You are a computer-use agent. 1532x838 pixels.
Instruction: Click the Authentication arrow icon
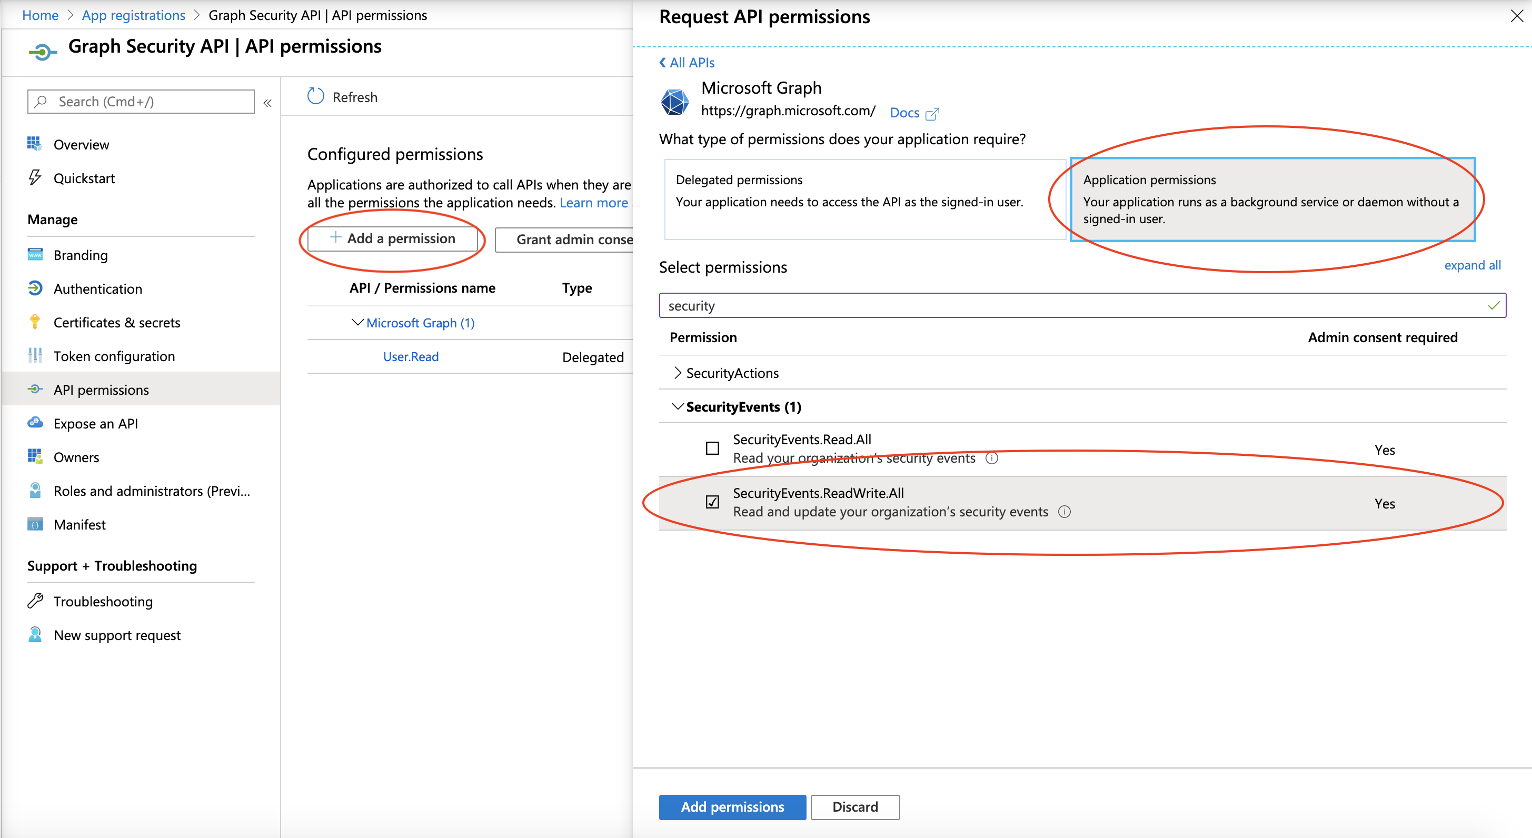point(35,288)
